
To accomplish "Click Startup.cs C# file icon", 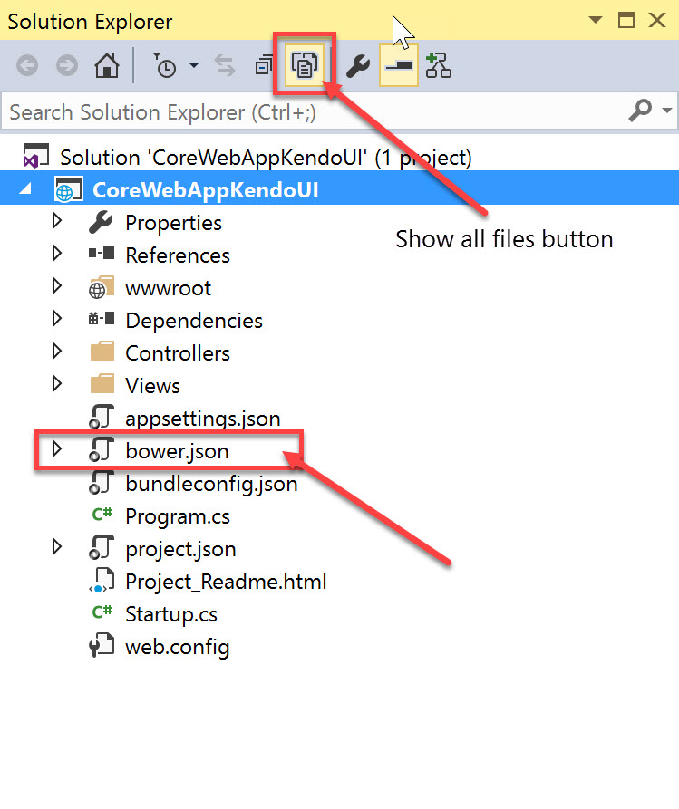I will pos(102,612).
